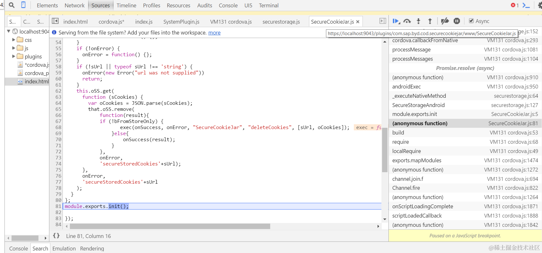Select _executeNativeMethod call stack frame

click(465, 96)
